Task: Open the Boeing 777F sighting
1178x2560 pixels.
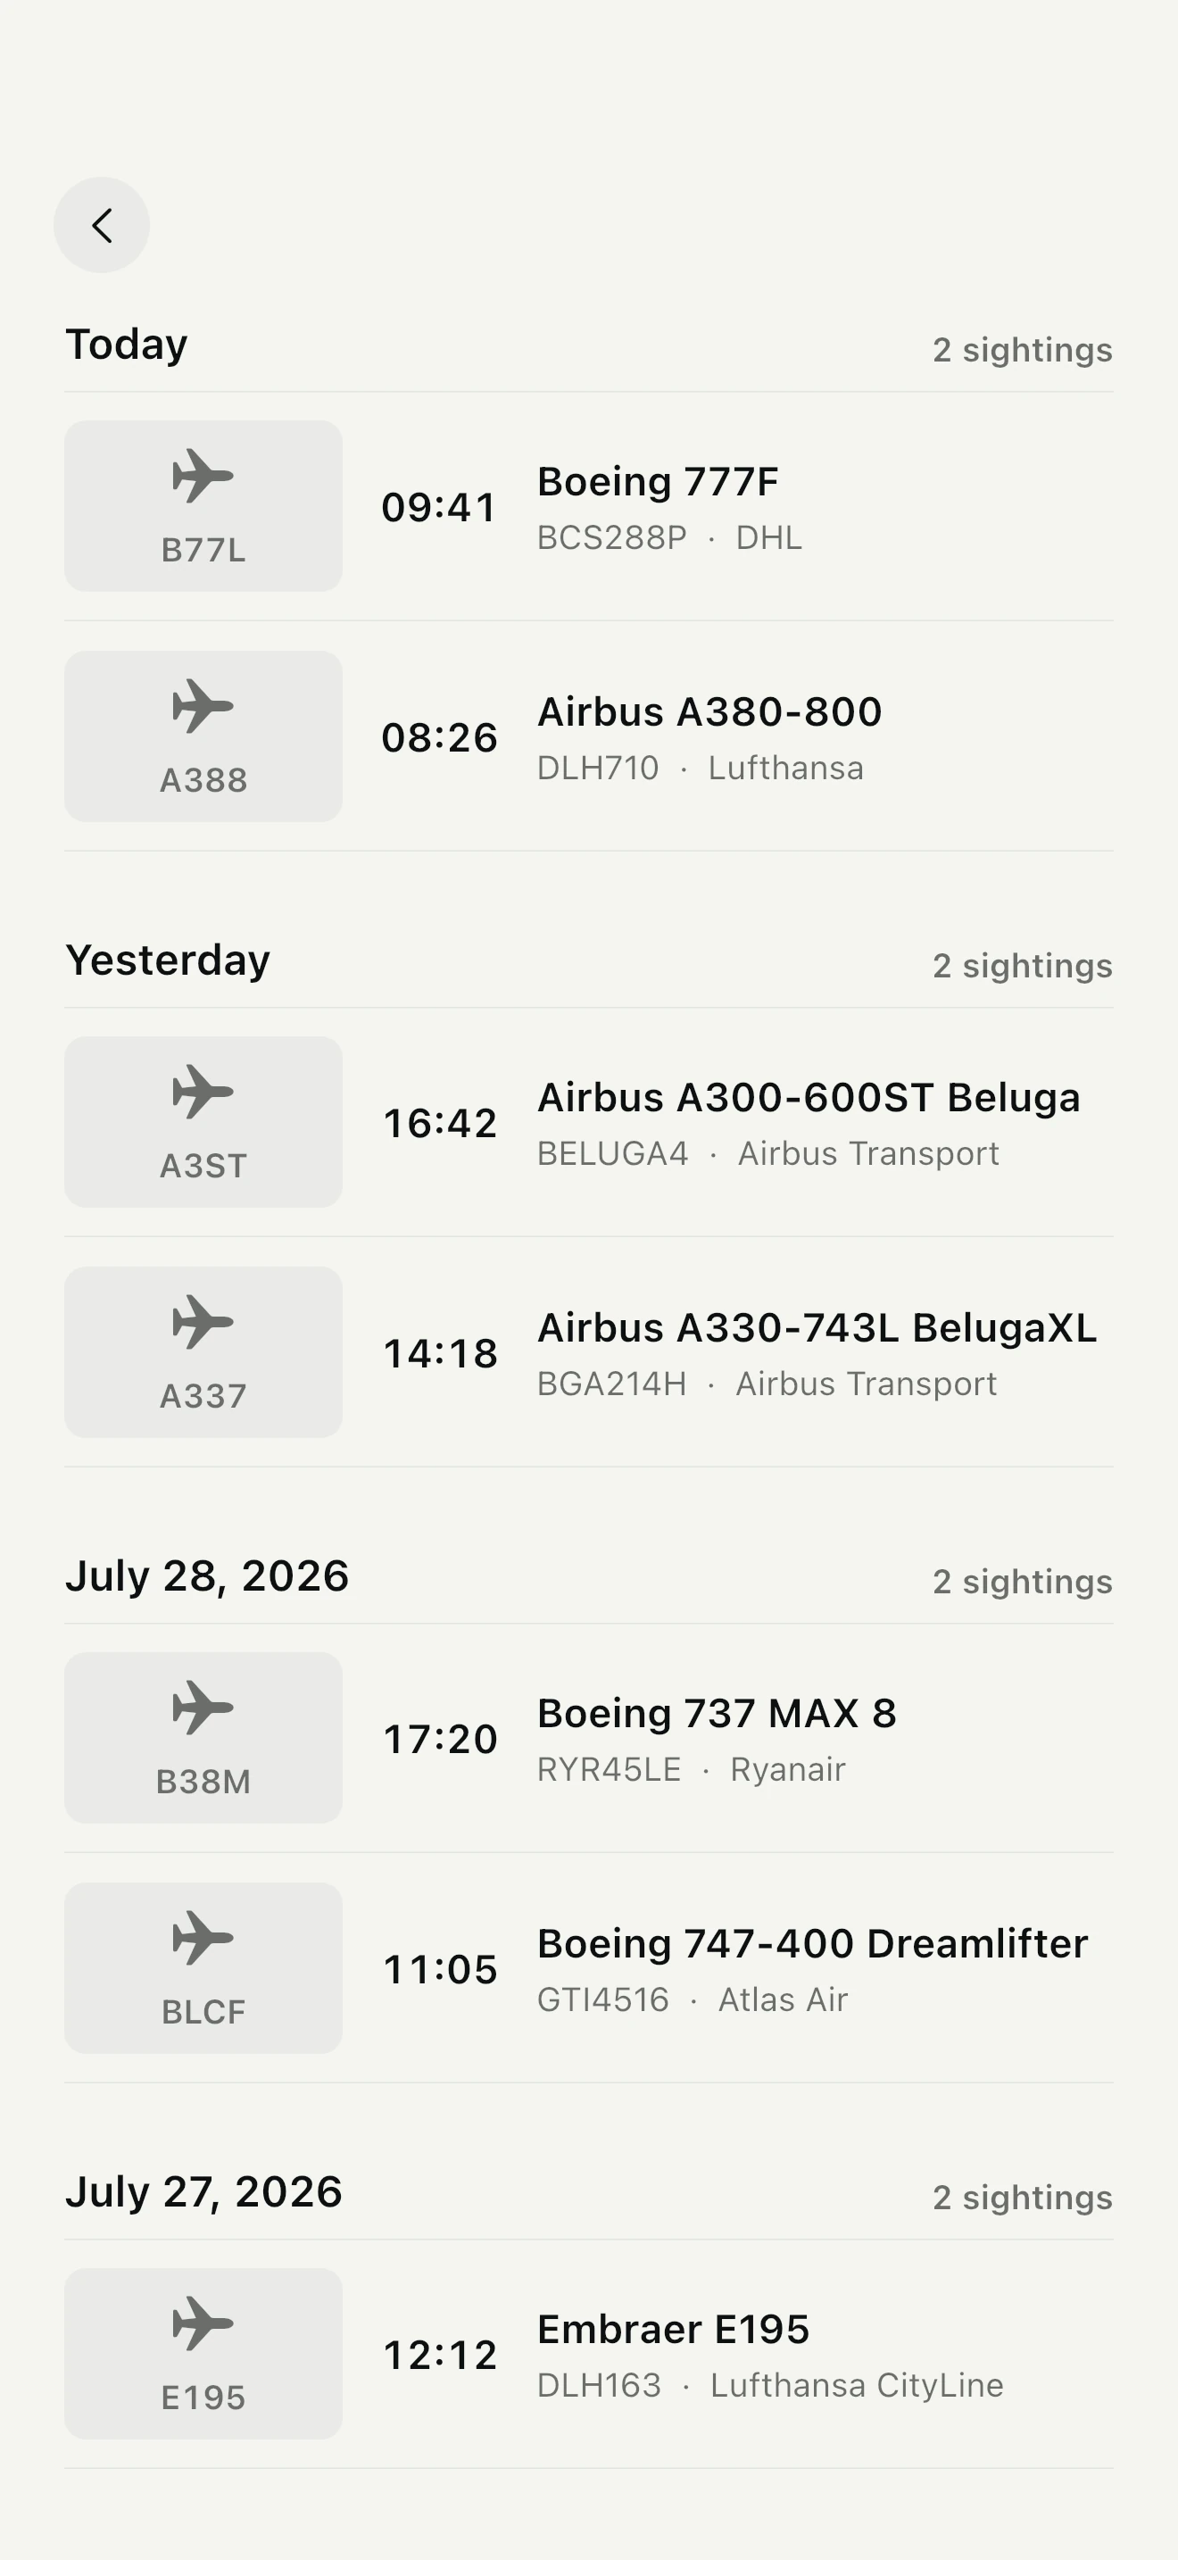Action: [589, 507]
